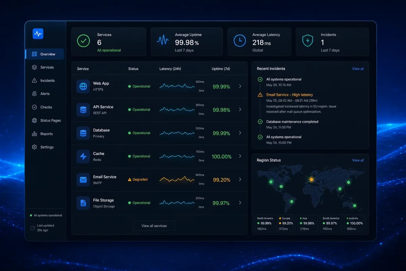Viewport: 406px width, 271px height.
Task: Click the Alerts bell icon in sidebar
Action: click(34, 94)
